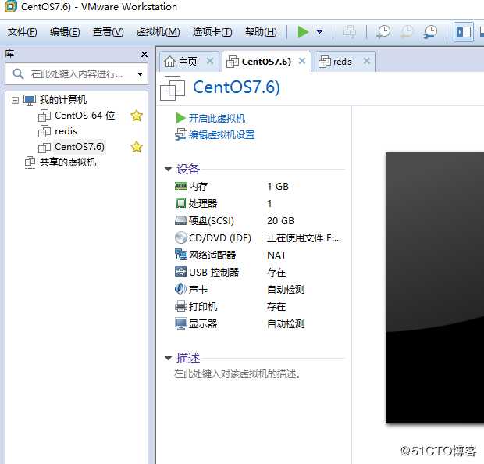Collapse the 我的计算机 tree node

pyautogui.click(x=15, y=100)
